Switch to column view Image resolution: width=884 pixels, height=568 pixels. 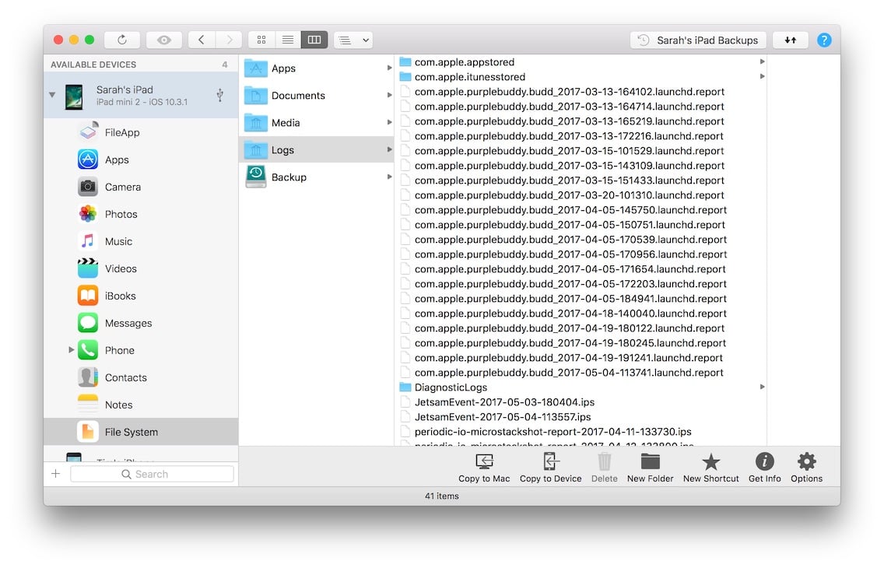(314, 40)
